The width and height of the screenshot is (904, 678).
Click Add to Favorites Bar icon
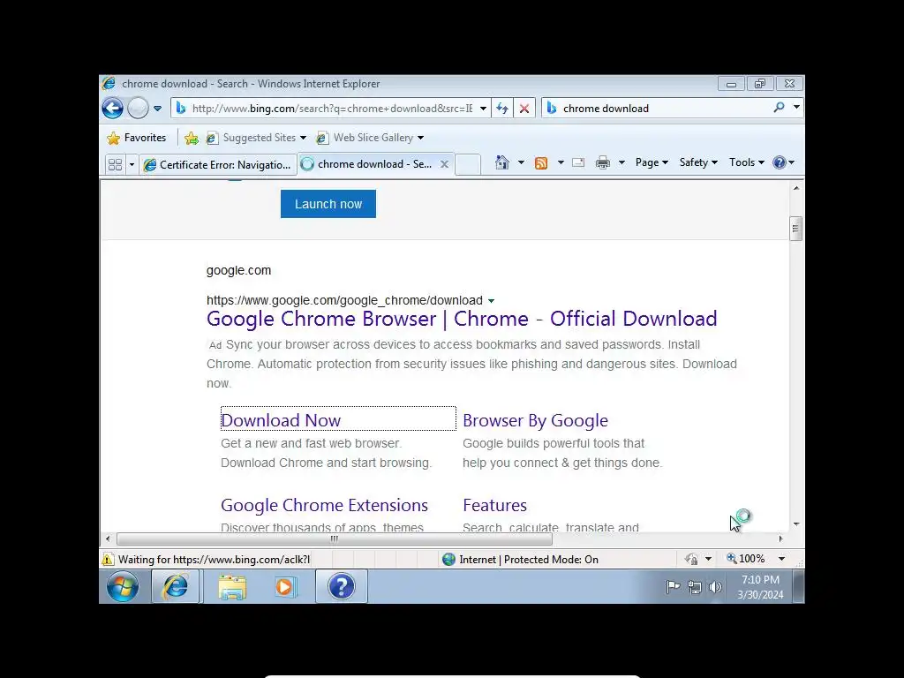coord(192,138)
